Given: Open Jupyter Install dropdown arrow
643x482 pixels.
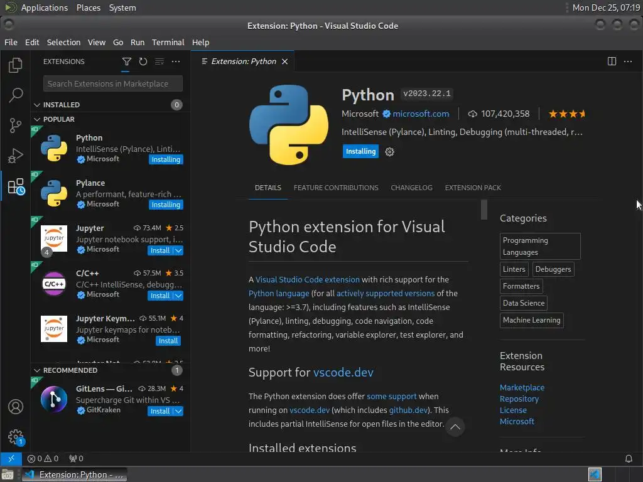Looking at the screenshot, I should [x=178, y=250].
